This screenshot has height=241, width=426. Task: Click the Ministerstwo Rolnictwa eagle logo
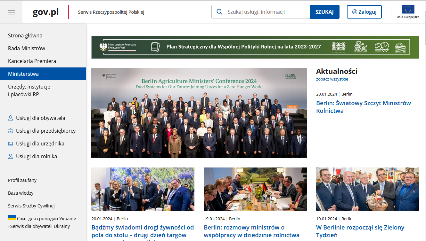coord(103,47)
